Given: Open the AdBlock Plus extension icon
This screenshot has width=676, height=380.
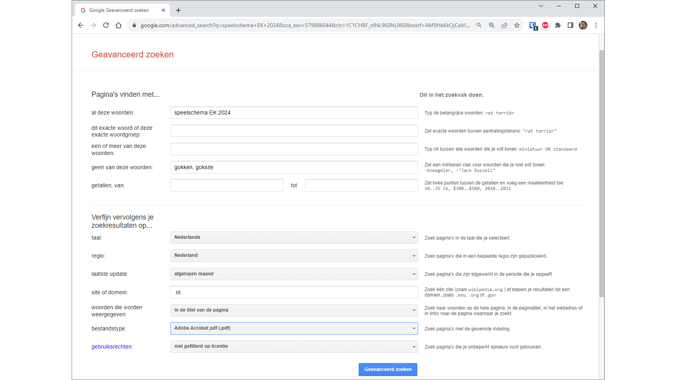Looking at the screenshot, I should [545, 25].
